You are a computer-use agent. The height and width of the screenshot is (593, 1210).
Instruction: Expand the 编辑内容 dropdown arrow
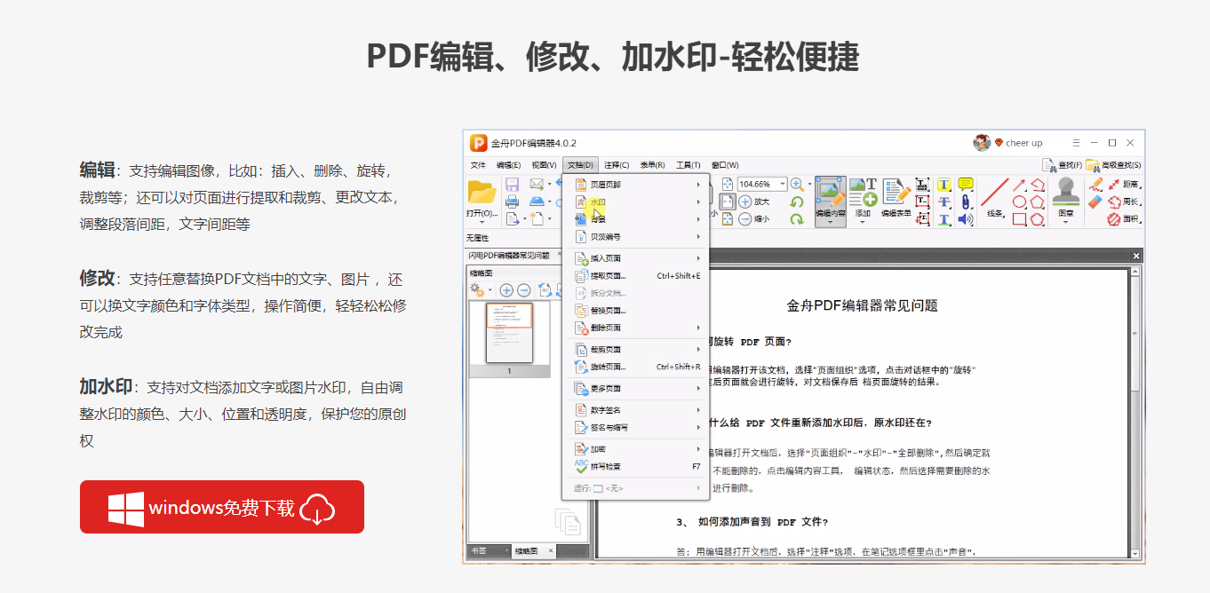click(x=831, y=223)
